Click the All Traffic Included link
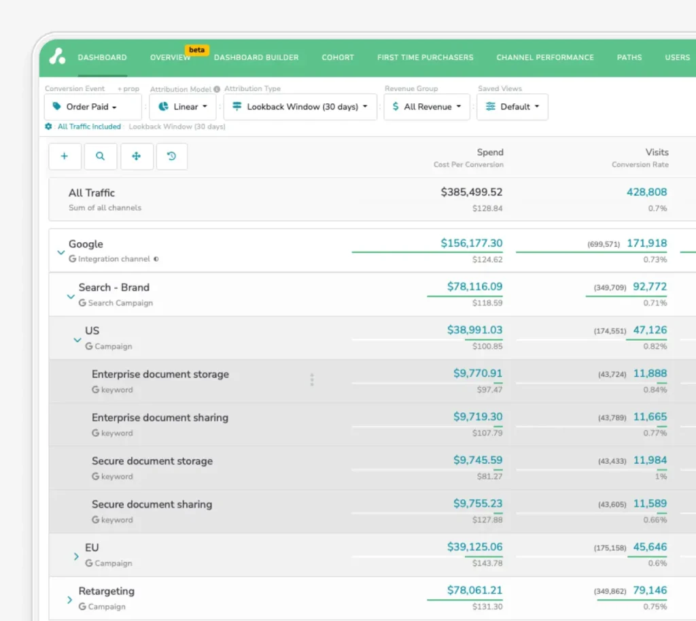Viewport: 696px width, 621px height. point(89,127)
